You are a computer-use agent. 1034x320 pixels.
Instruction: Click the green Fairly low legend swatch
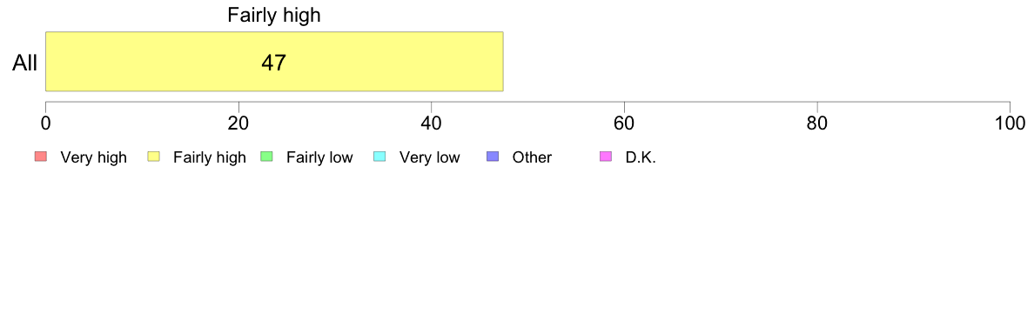[267, 157]
